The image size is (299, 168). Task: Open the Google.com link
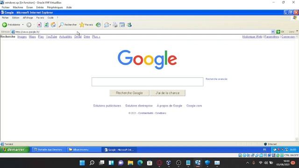pyautogui.click(x=194, y=106)
